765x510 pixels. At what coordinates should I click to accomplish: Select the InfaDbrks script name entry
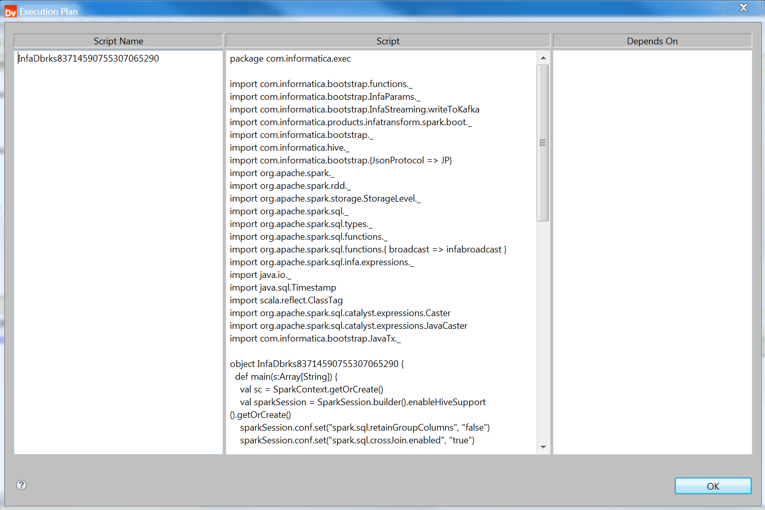pyautogui.click(x=89, y=59)
